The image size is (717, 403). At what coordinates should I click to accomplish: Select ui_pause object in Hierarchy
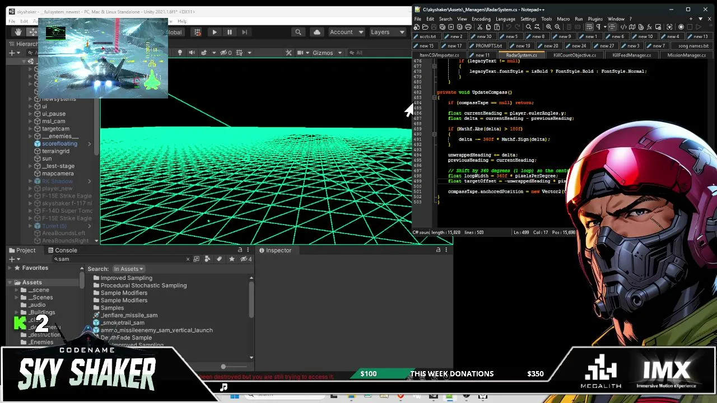click(x=54, y=114)
